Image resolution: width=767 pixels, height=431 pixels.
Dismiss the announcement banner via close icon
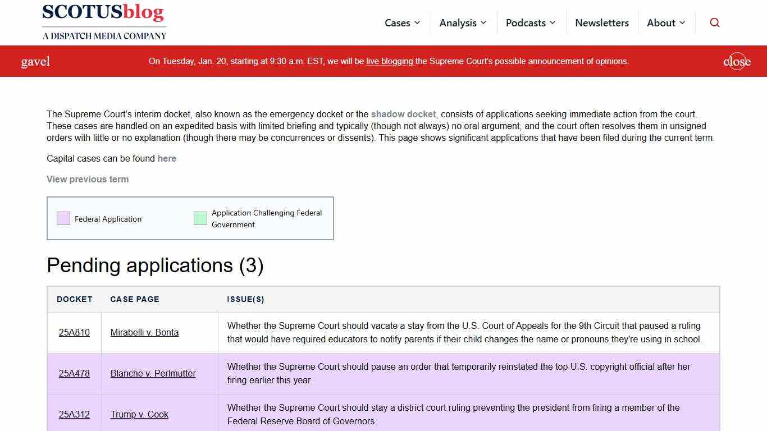click(x=736, y=61)
